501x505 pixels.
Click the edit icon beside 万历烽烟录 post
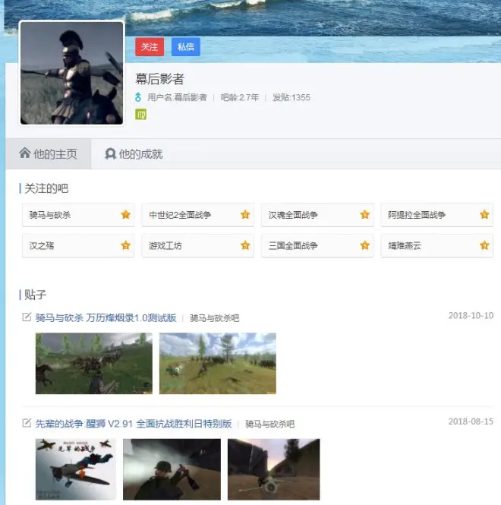pyautogui.click(x=27, y=317)
